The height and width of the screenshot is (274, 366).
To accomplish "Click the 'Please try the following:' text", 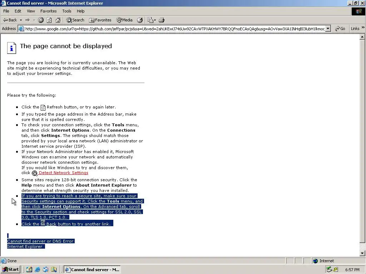I will point(31,95).
